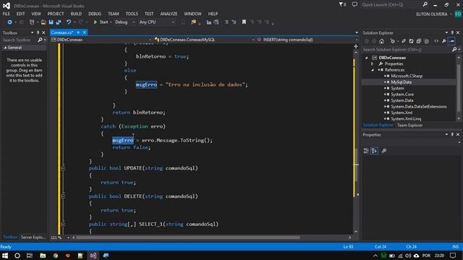Screen dimensions: 463x260
Task: Collapse the DllDeConexao project node
Action: pos(367,58)
